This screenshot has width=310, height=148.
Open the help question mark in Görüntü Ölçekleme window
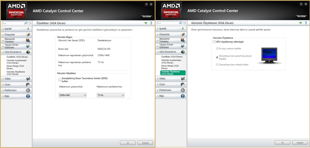point(306,23)
